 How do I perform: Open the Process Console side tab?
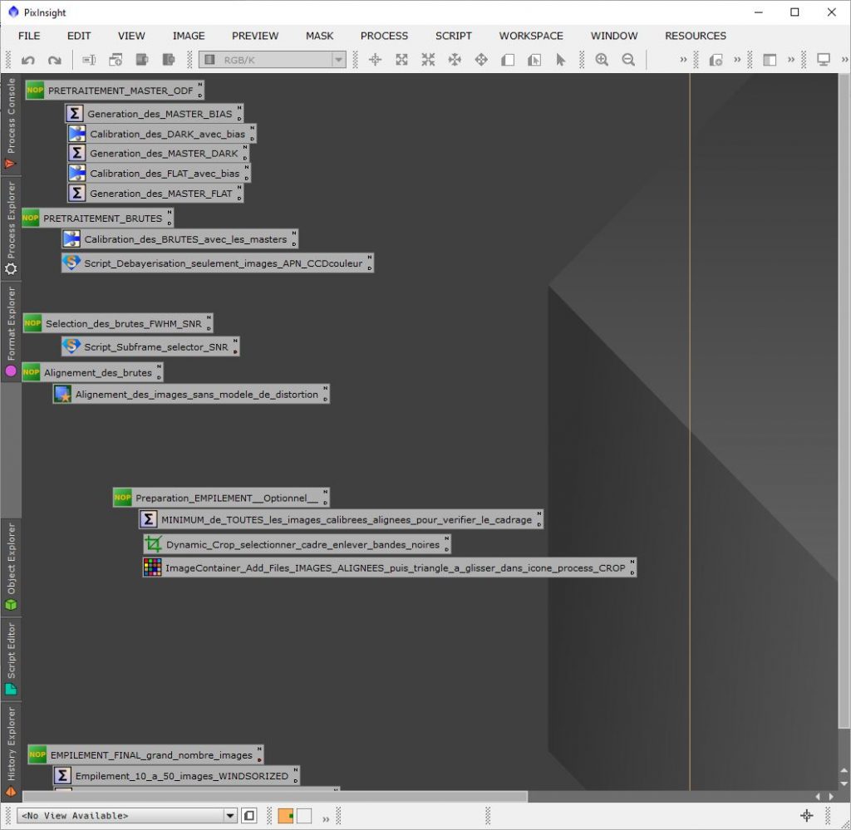tap(11, 124)
